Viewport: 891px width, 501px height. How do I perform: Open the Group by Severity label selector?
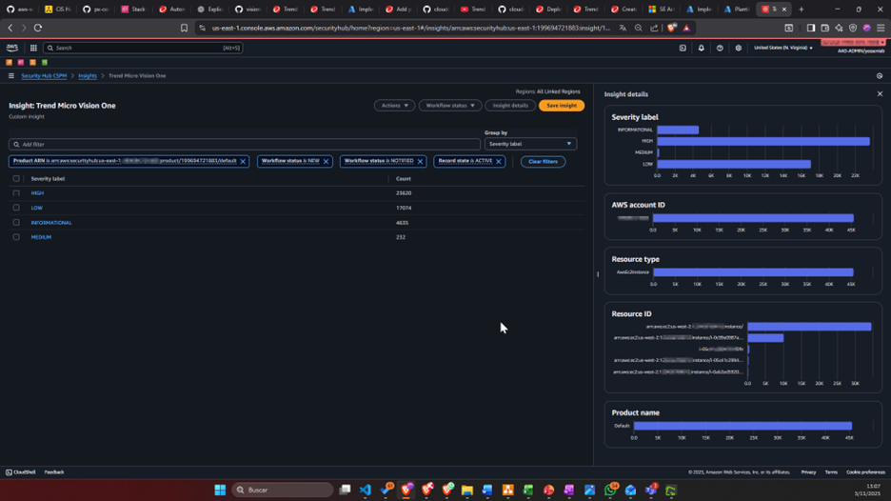(530, 144)
